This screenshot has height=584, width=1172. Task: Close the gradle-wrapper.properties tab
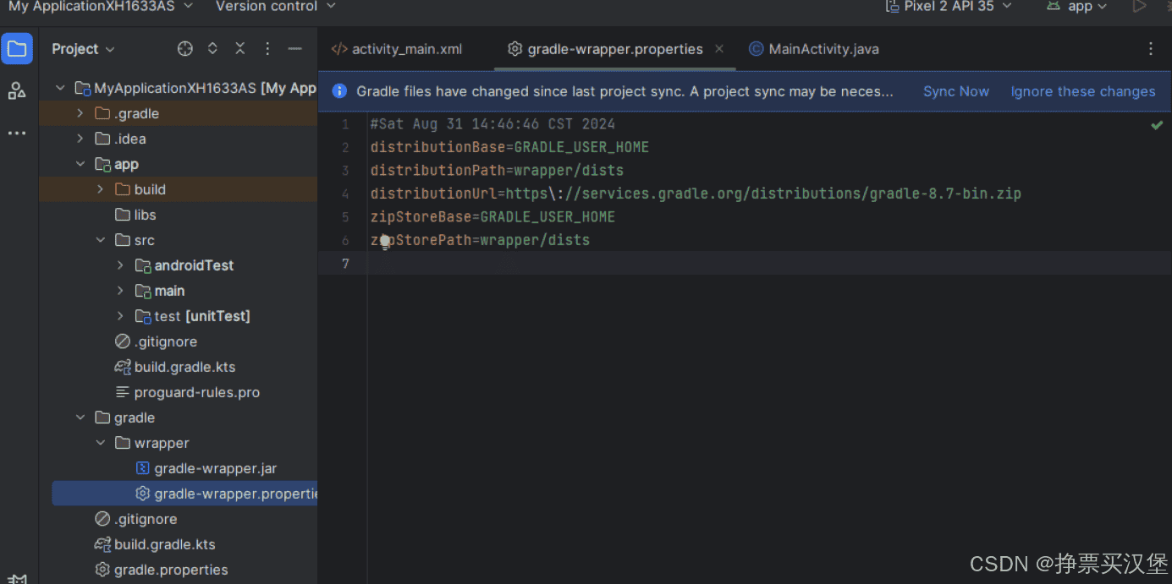coord(718,49)
